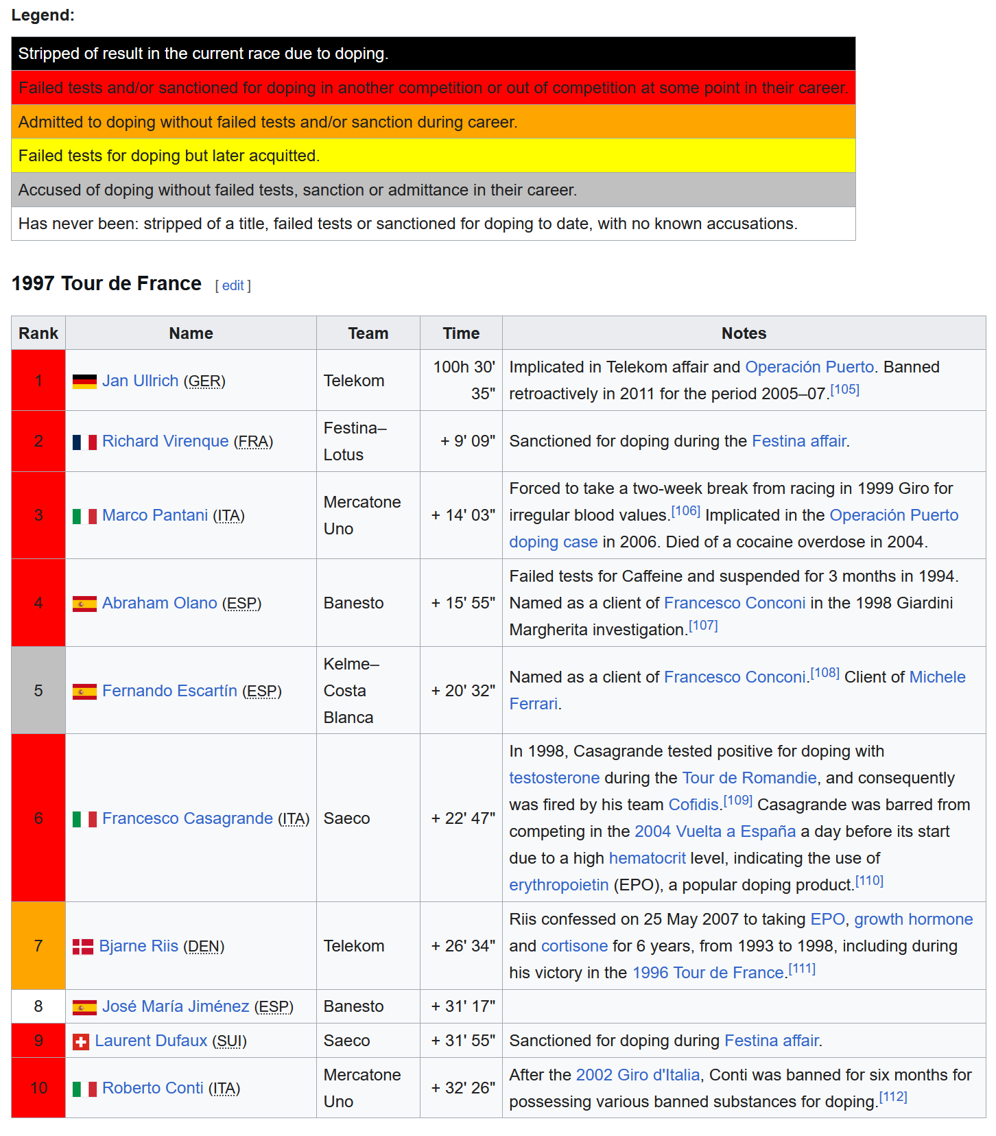The width and height of the screenshot is (996, 1136).
Task: Follow the cortisone link
Action: [575, 946]
